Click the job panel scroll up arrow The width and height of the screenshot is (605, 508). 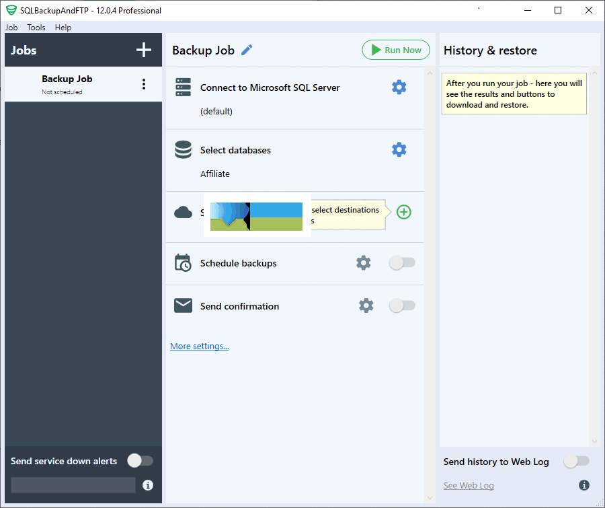tap(430, 73)
